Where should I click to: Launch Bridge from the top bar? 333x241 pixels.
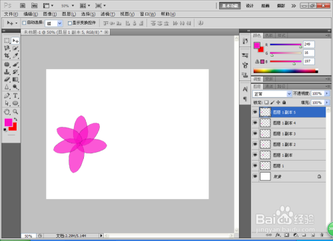pyautogui.click(x=23, y=5)
